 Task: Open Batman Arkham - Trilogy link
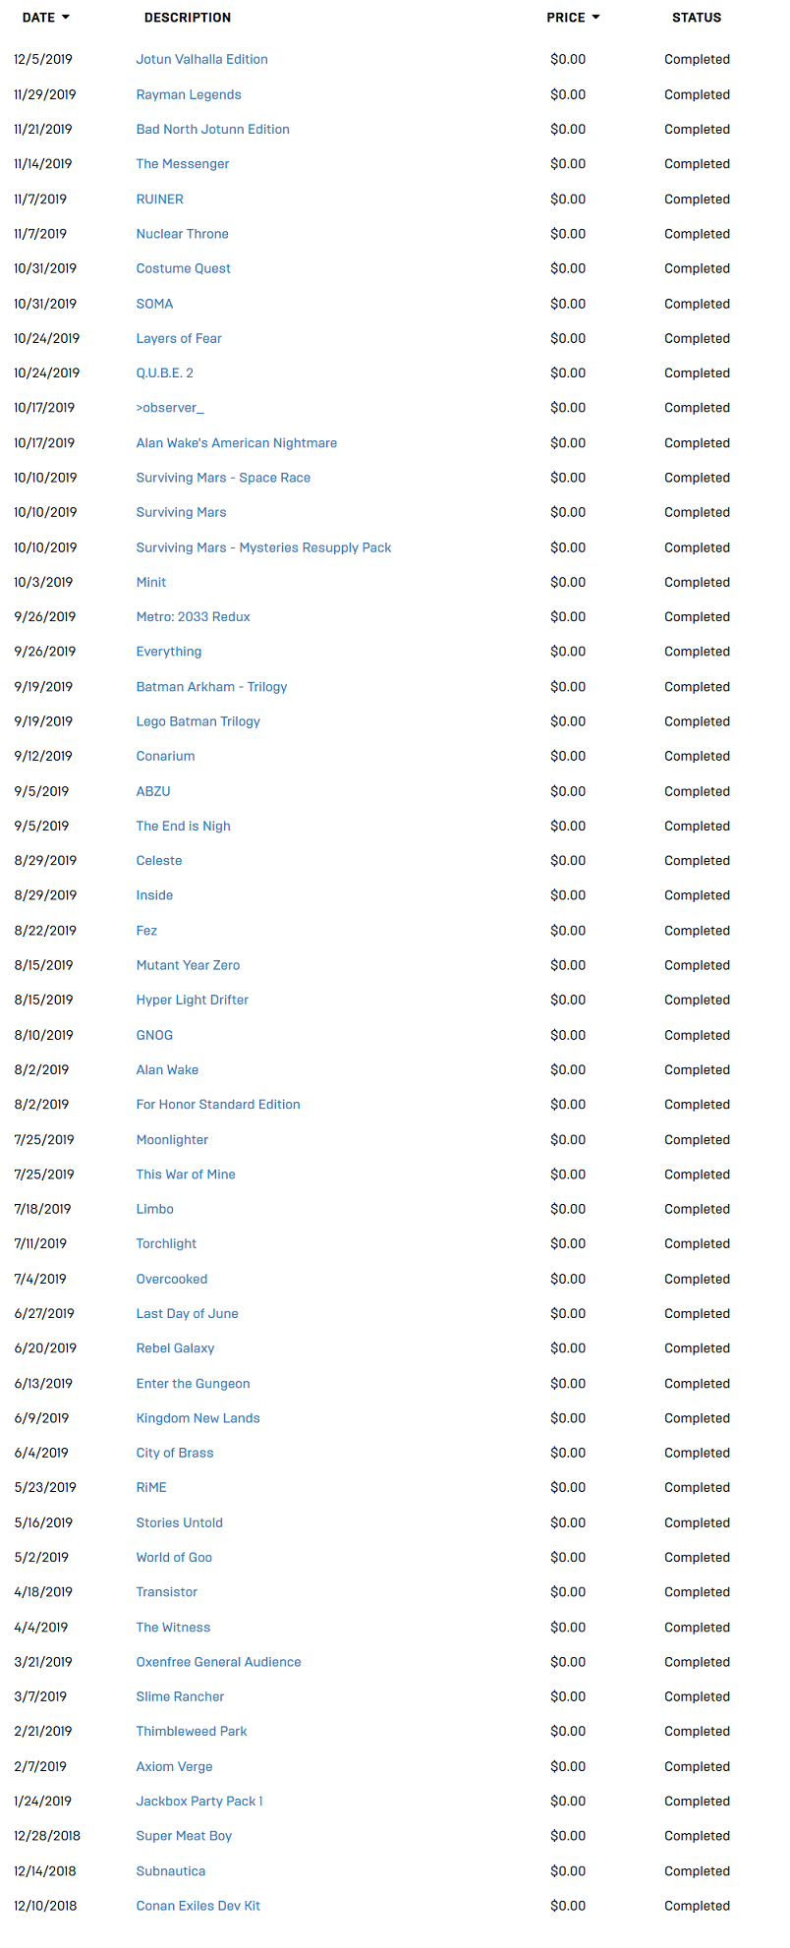(211, 687)
